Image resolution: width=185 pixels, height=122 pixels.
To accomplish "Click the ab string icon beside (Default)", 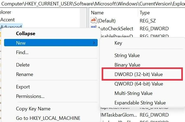I will (93, 20).
